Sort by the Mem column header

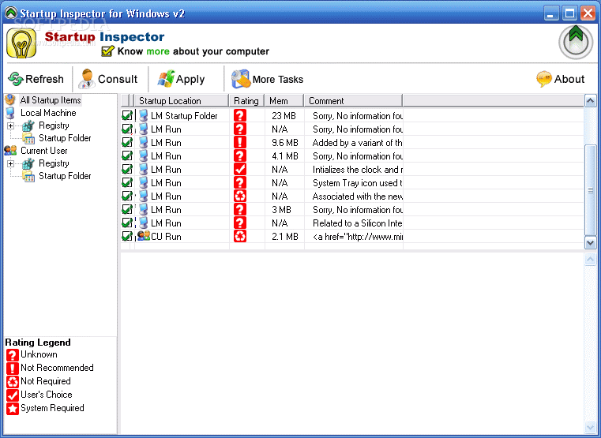point(284,101)
